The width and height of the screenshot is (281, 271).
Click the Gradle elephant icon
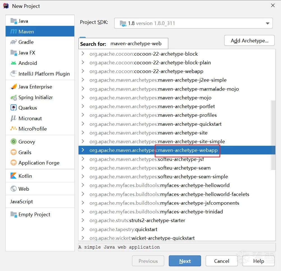(14, 42)
